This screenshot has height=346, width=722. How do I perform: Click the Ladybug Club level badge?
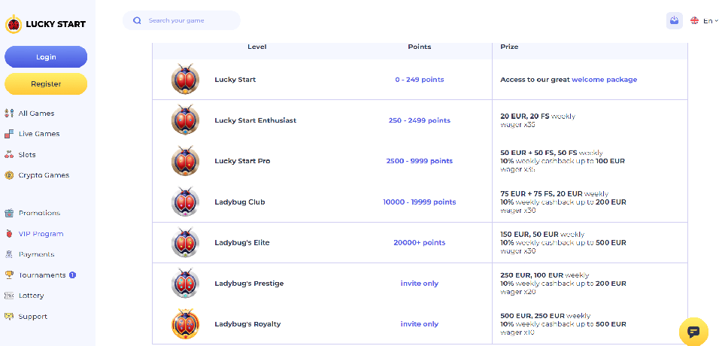coord(185,202)
